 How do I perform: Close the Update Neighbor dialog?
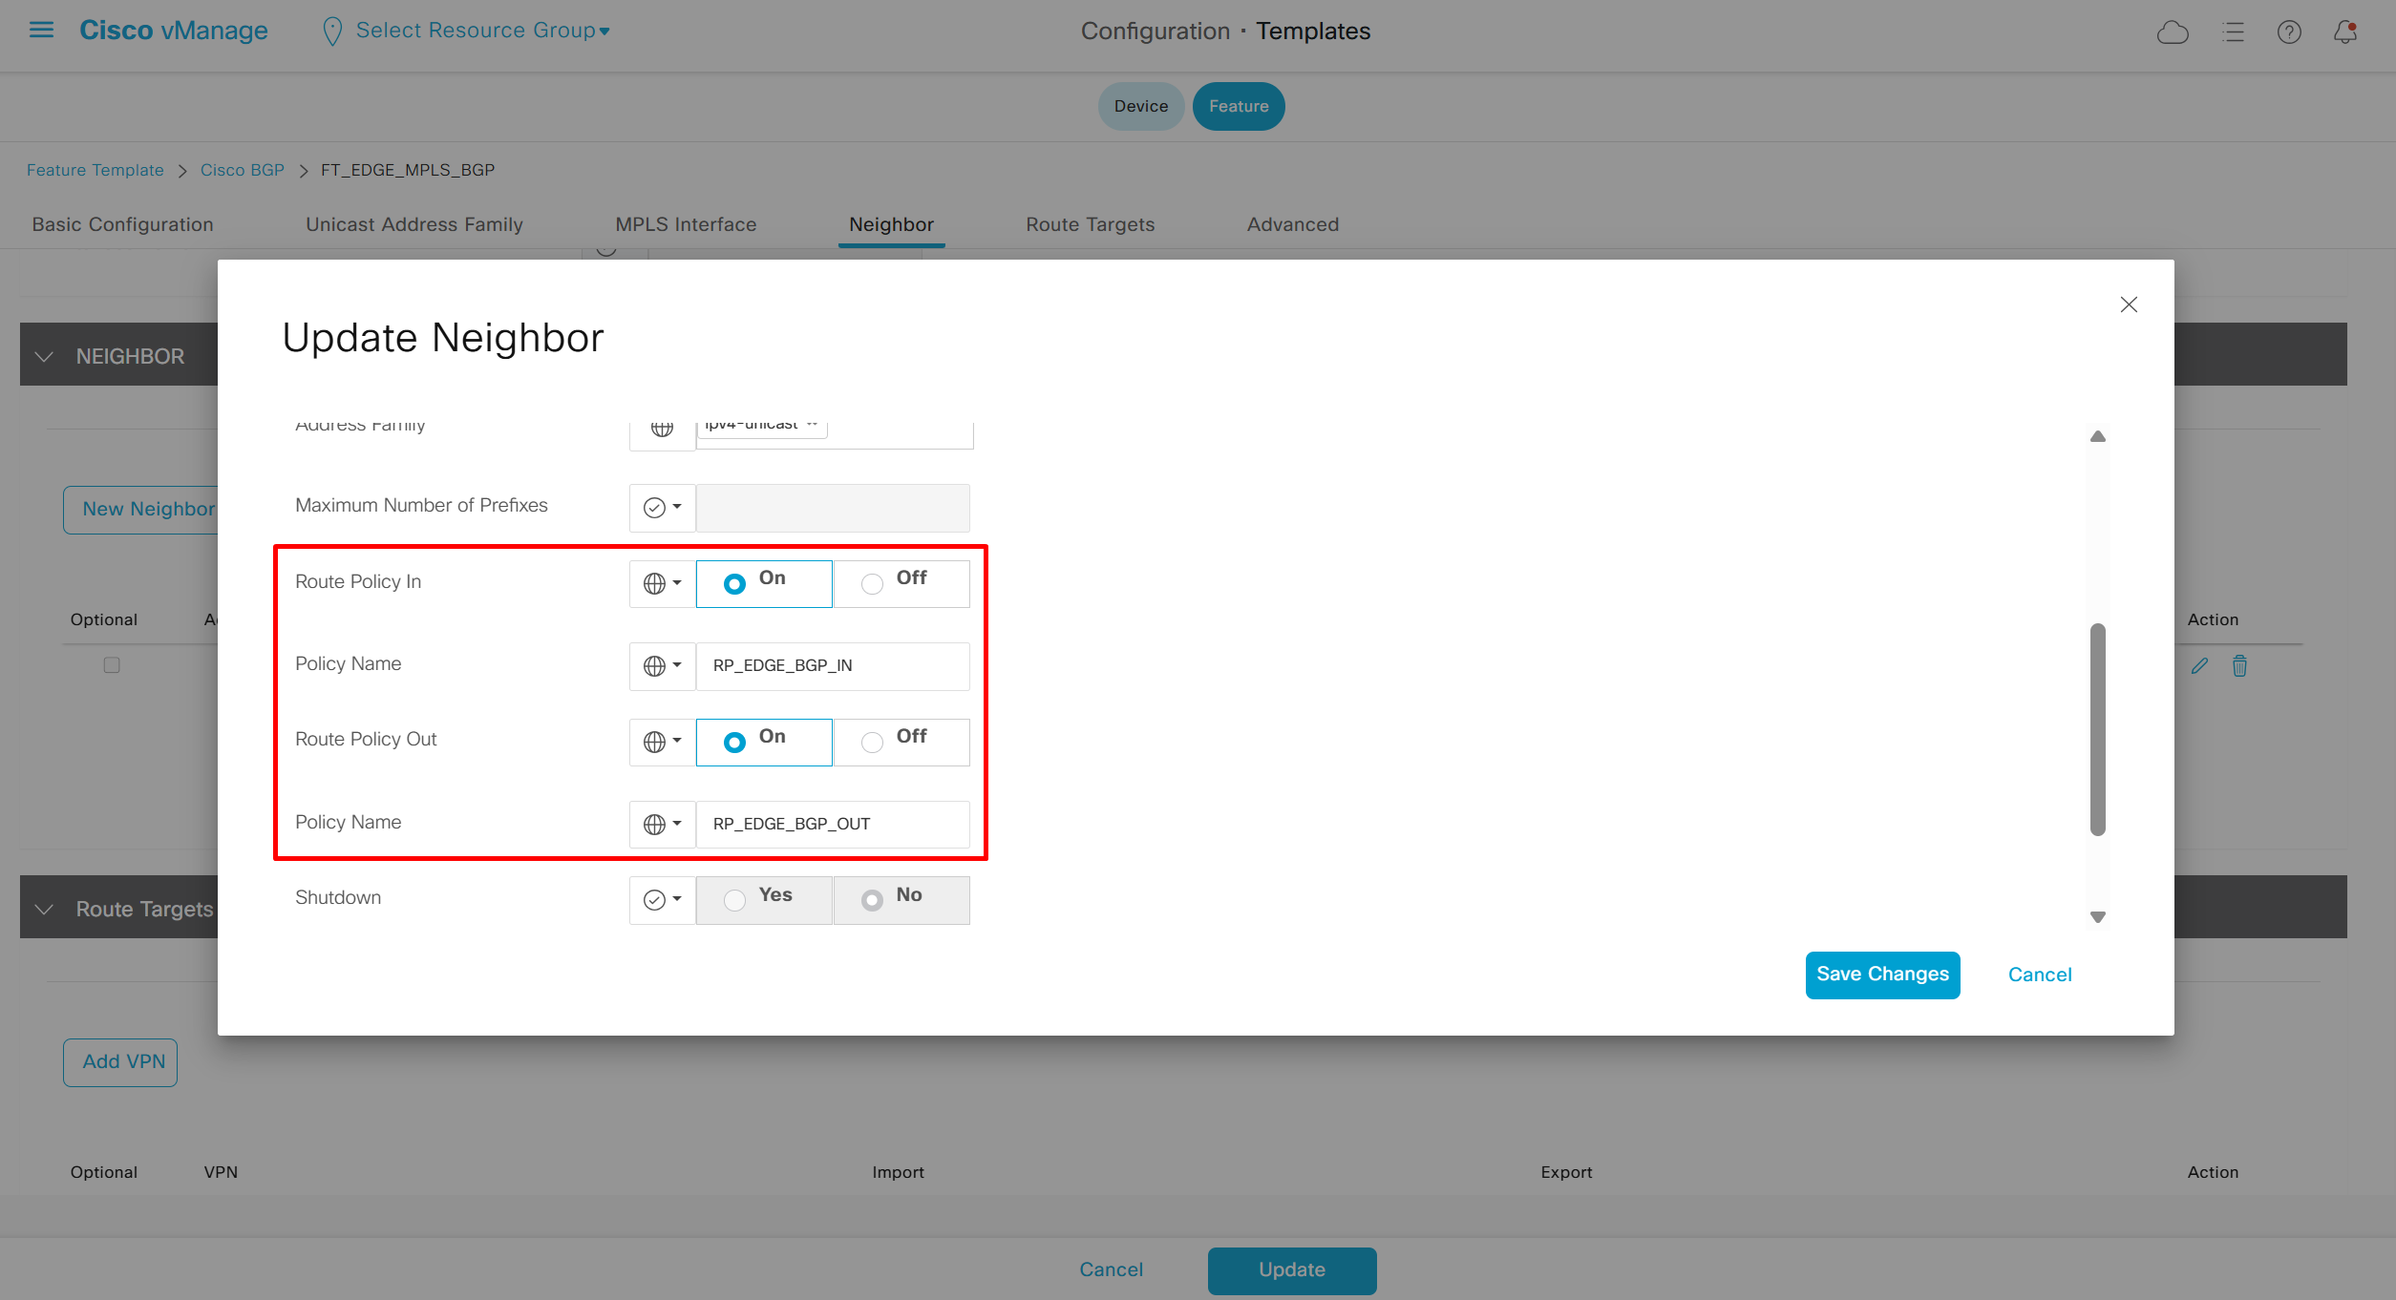pos(2128,304)
